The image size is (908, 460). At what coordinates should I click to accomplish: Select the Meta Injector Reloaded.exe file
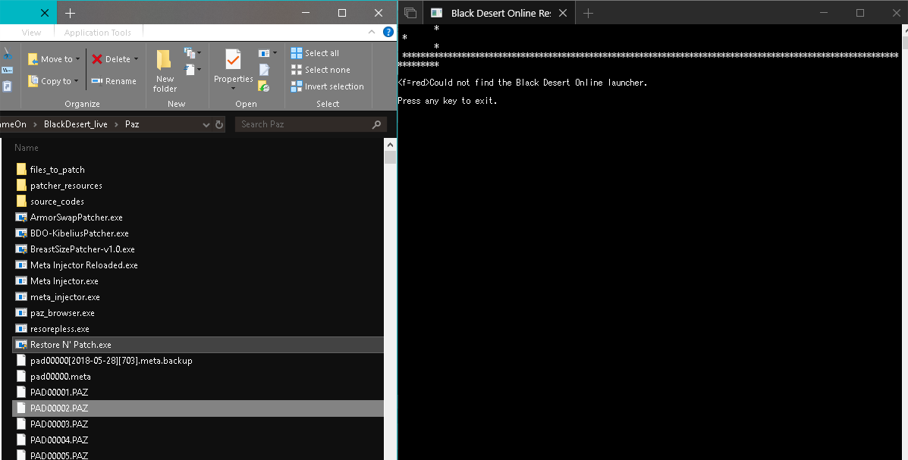point(83,265)
